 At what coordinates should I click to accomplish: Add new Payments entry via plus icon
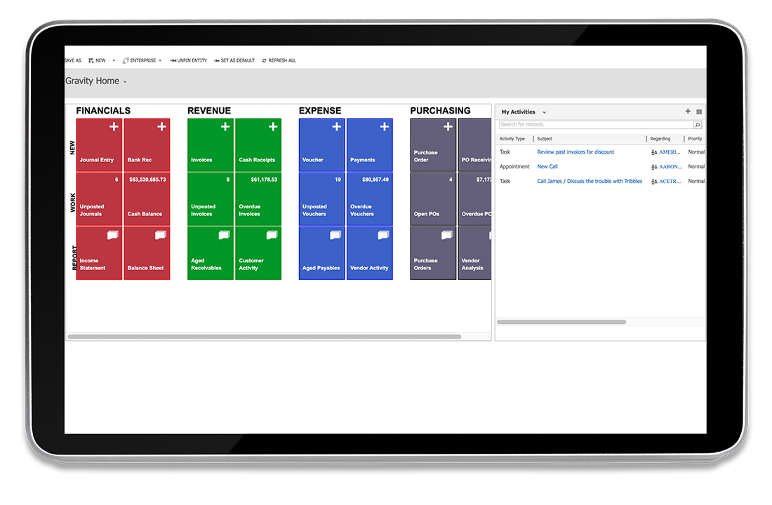point(384,126)
